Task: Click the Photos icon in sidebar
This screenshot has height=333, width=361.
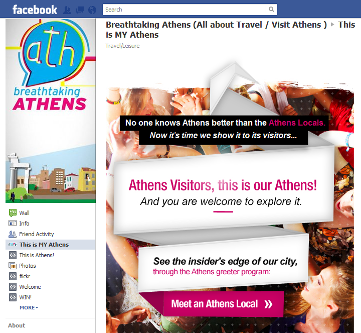Action: click(x=13, y=266)
